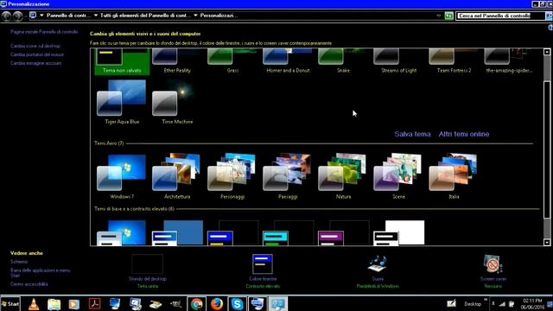Select the Grass theme
The height and width of the screenshot is (311, 553).
tap(232, 61)
